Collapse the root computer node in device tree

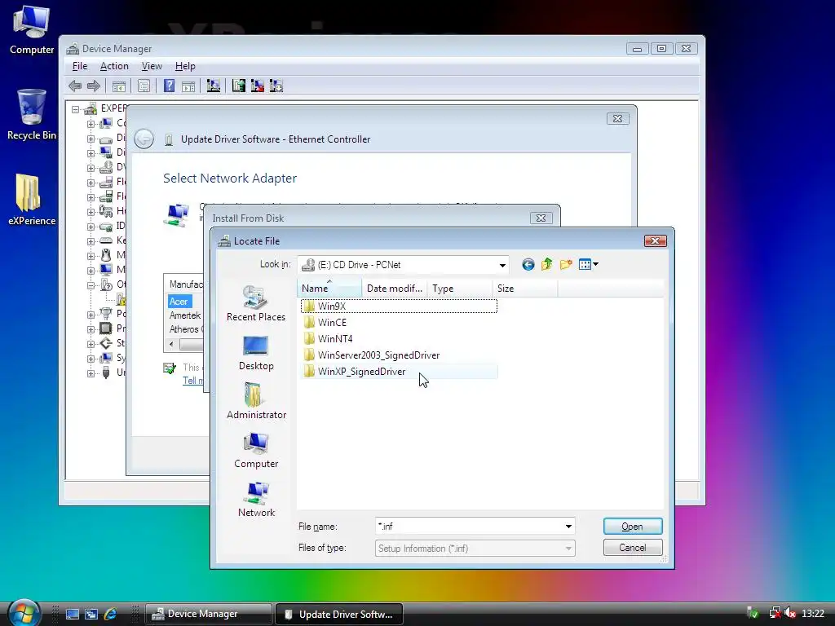76,109
